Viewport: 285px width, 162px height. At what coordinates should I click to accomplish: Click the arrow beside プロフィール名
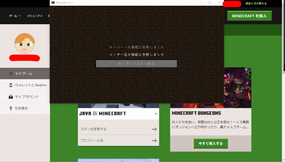[154, 141]
